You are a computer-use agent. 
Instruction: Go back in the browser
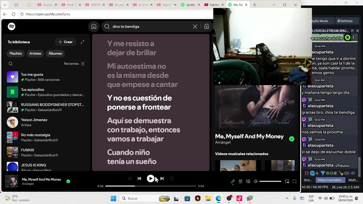coord(5,14)
